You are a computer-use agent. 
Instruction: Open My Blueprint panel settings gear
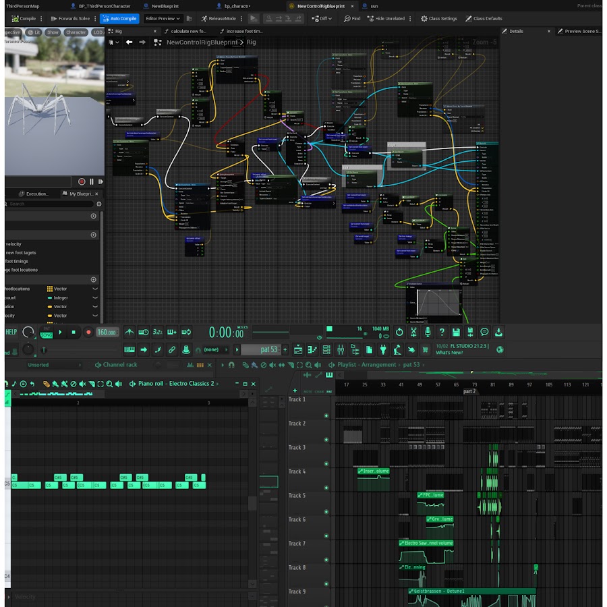click(x=99, y=204)
